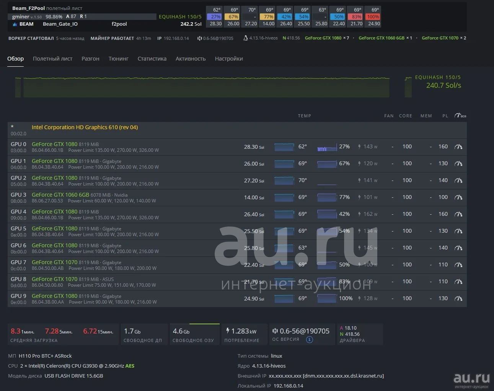The width and height of the screenshot is (494, 391).
Task: Click the TEMP column header
Action: pyautogui.click(x=304, y=115)
